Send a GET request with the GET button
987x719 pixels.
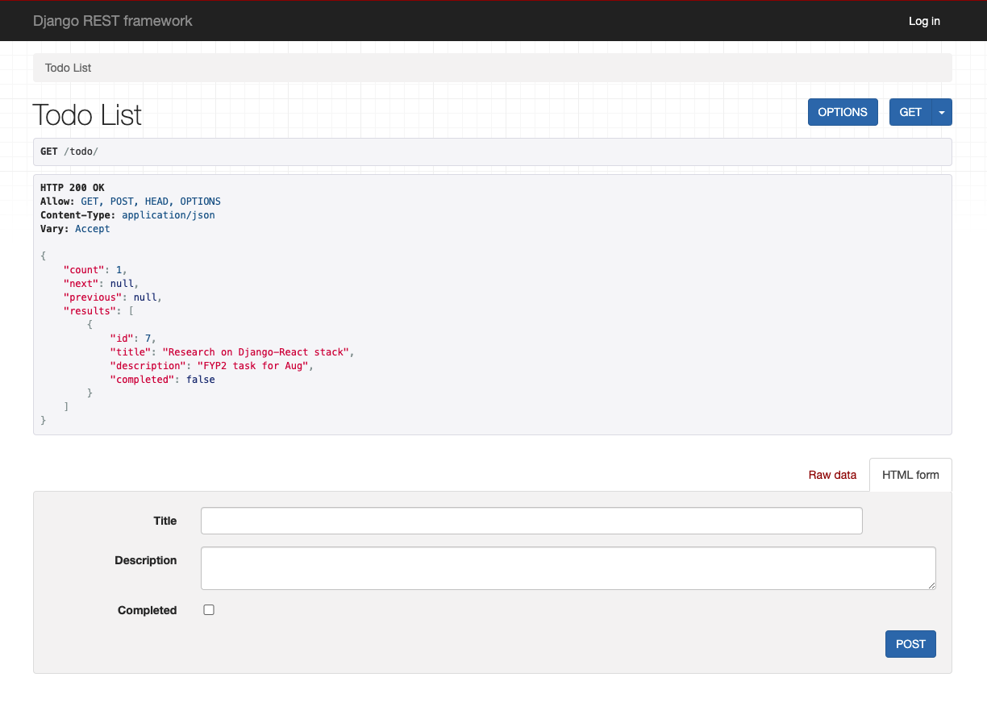(x=910, y=112)
